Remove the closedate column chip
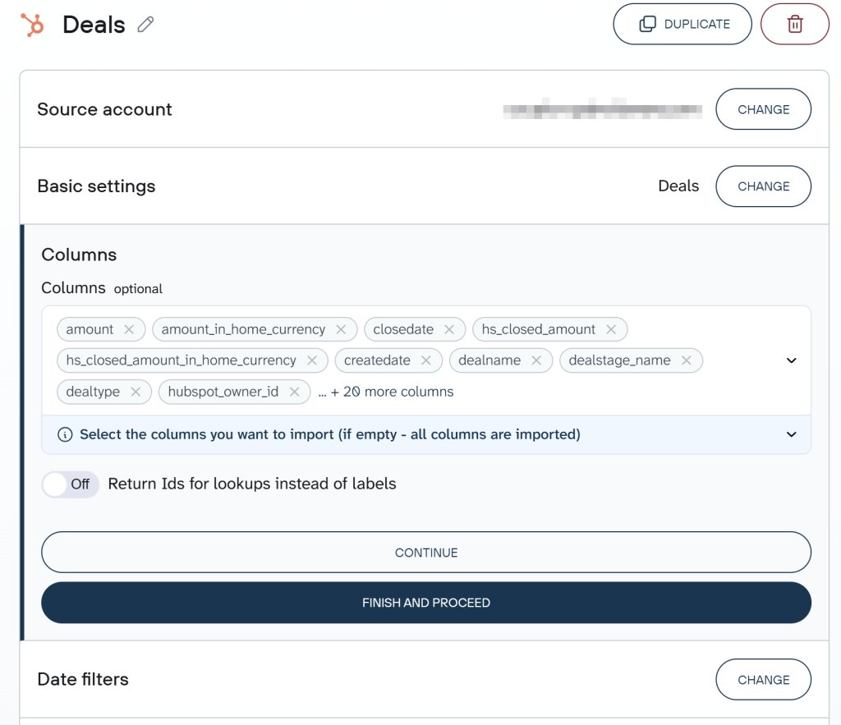 (x=448, y=329)
